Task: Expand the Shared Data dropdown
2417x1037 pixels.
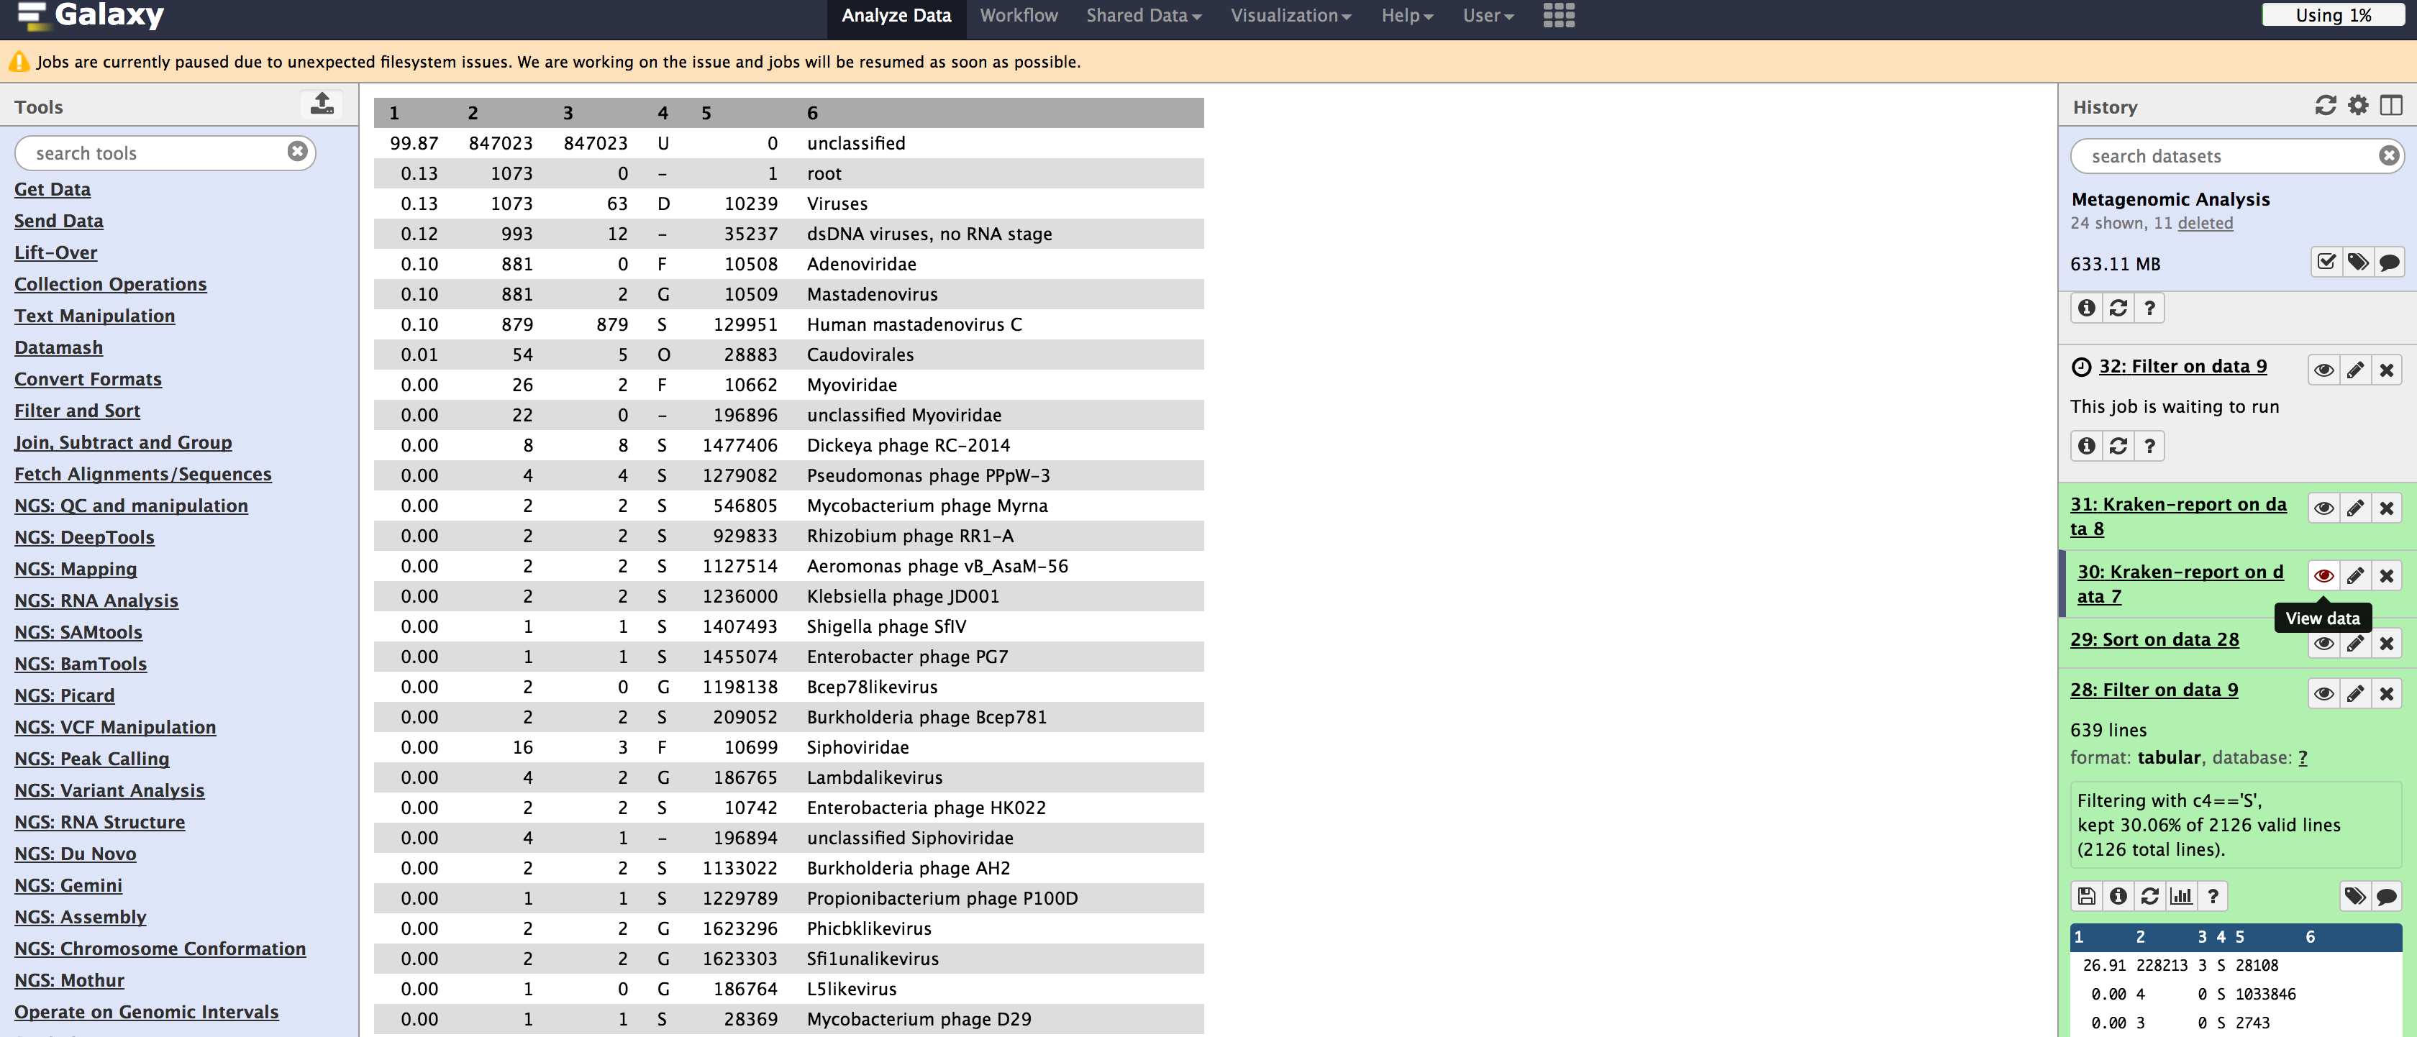Action: tap(1143, 15)
